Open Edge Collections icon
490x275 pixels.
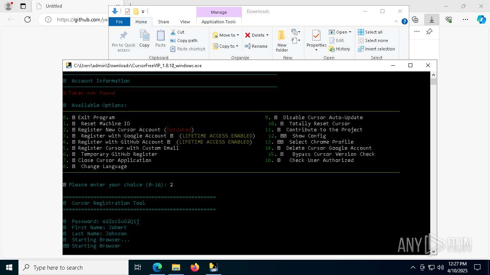(x=415, y=19)
